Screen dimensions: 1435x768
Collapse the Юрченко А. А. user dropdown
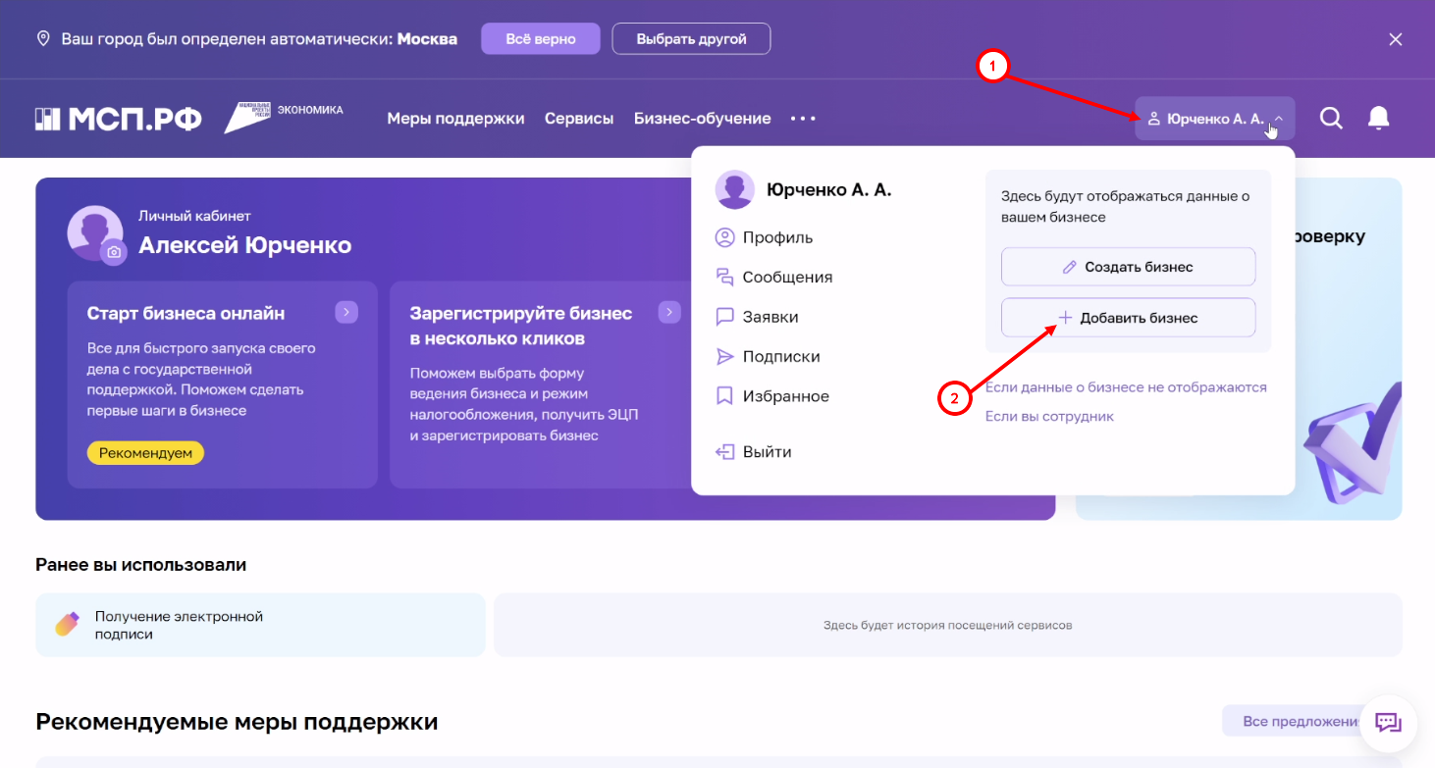pyautogui.click(x=1214, y=119)
